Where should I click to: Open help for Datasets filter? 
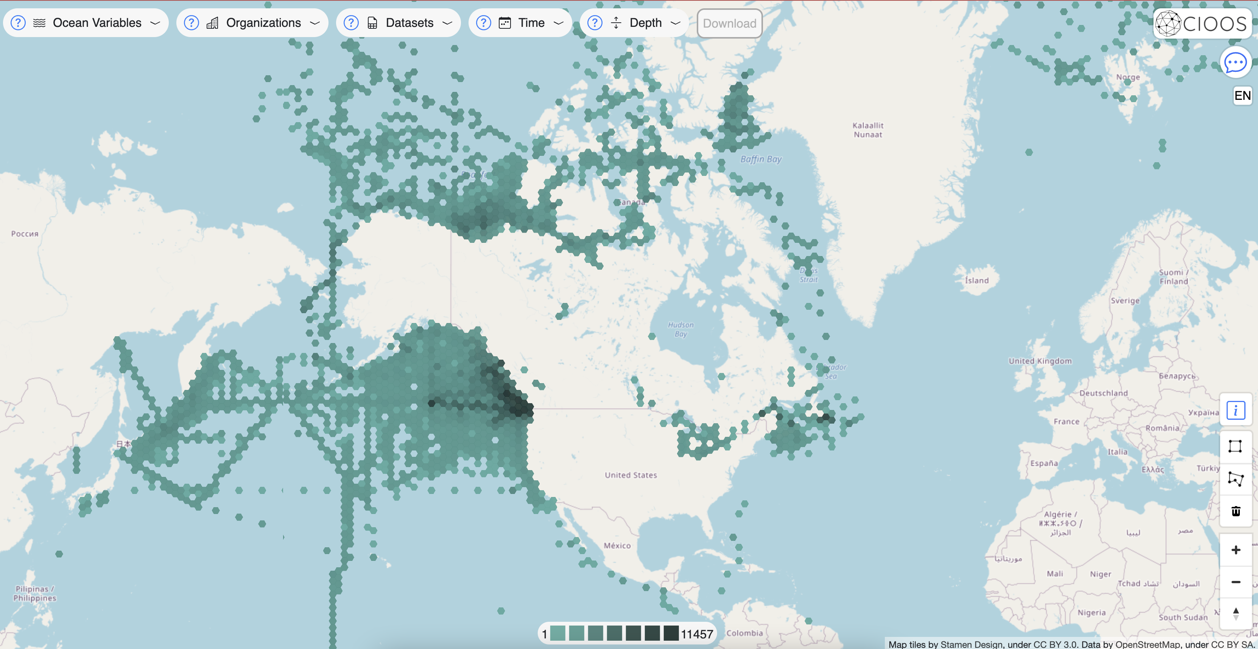(351, 23)
